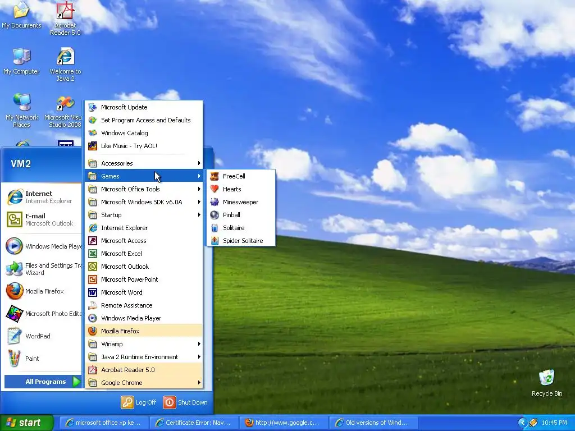The width and height of the screenshot is (575, 431).
Task: Select the Recycle Bin desktop icon
Action: [547, 383]
